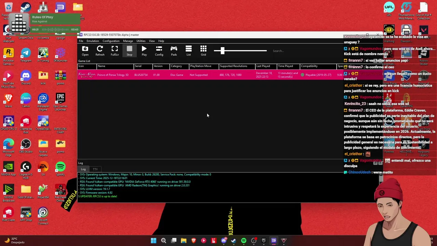The height and width of the screenshot is (246, 437).
Task: Open the View menu
Action: 152,41
